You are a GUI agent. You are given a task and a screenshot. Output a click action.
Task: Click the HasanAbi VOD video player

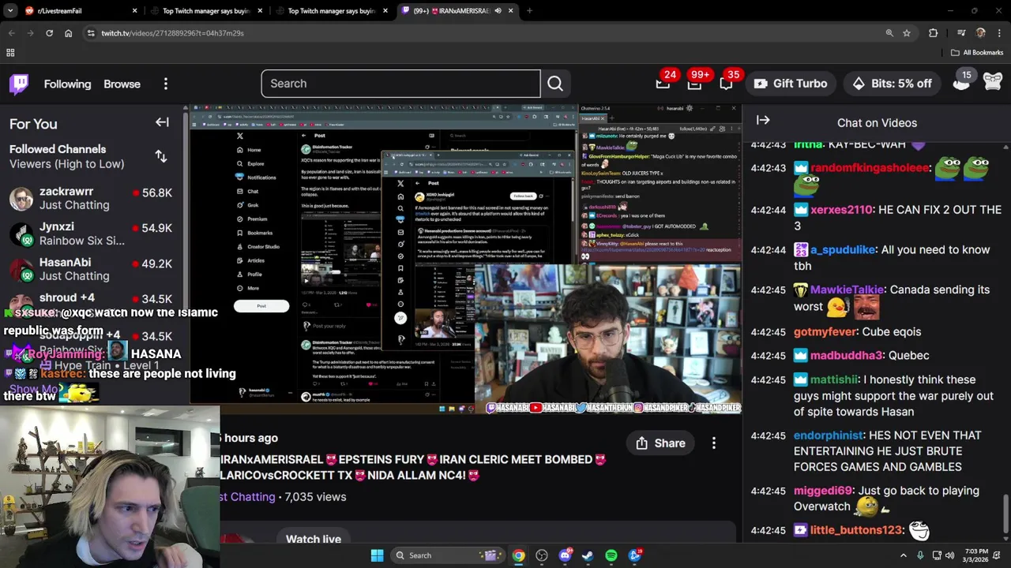465,259
